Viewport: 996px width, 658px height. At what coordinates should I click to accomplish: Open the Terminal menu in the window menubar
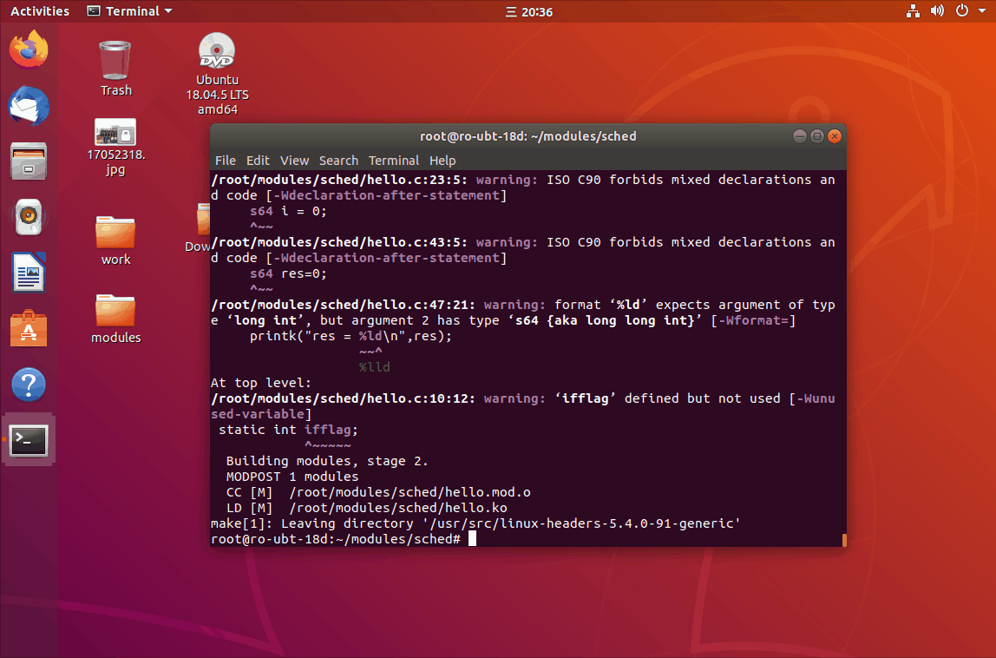click(x=394, y=161)
